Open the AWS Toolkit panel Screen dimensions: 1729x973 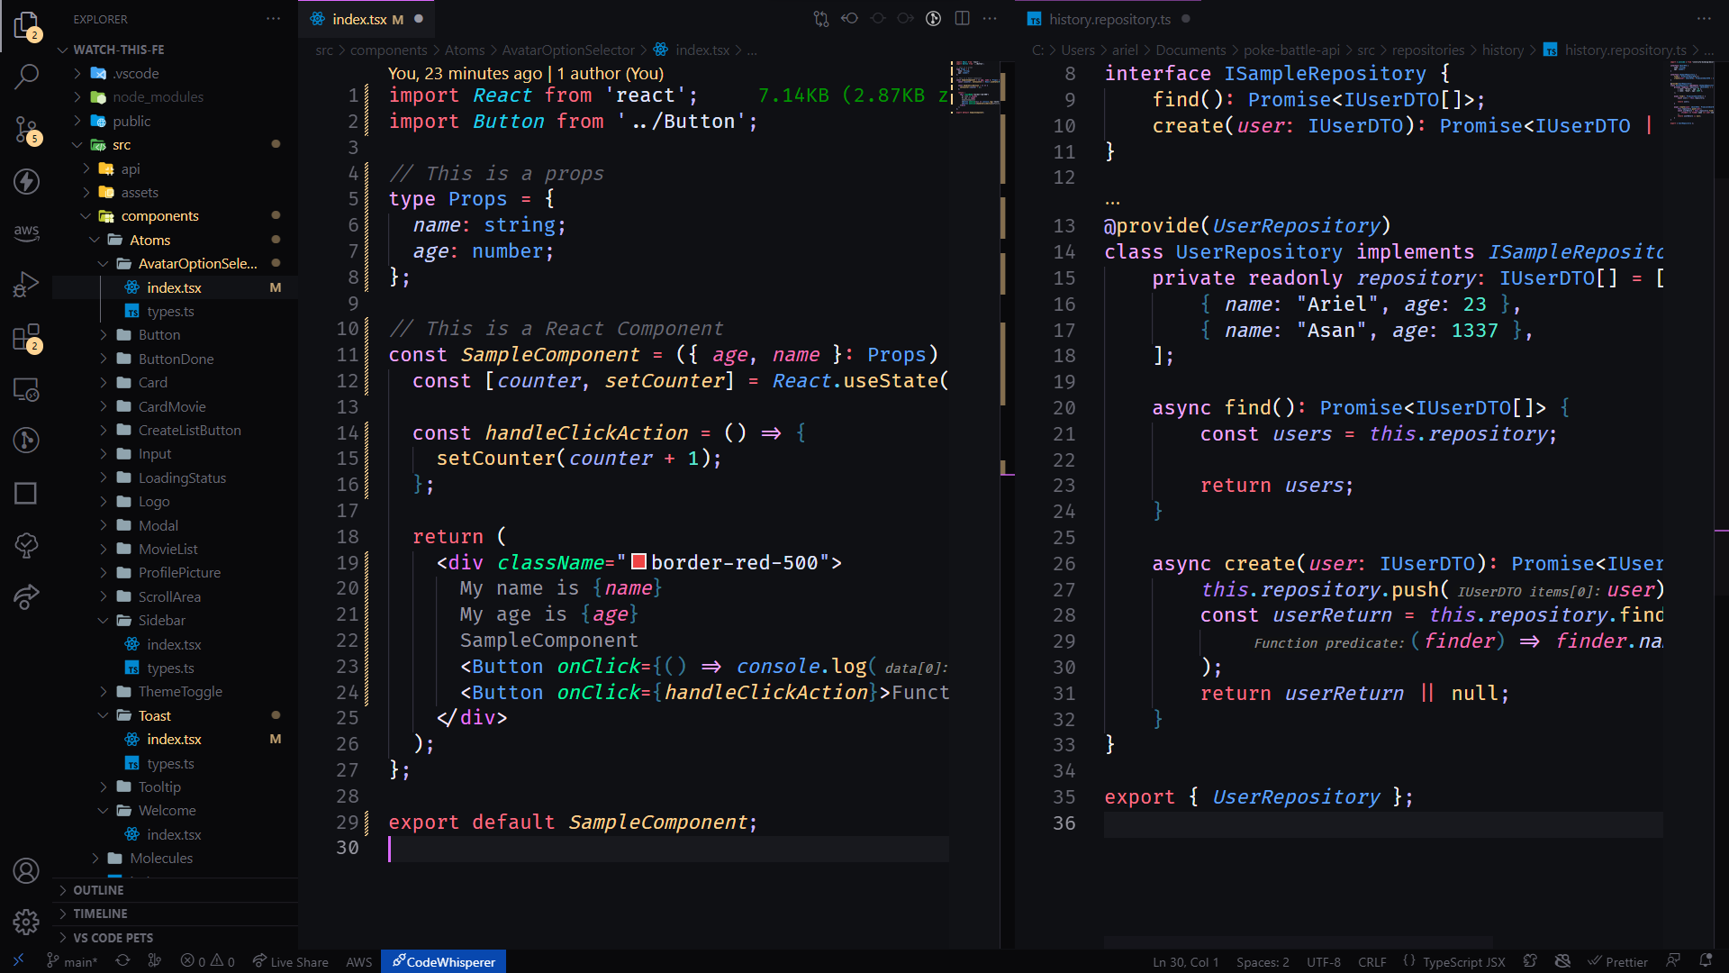pos(26,232)
